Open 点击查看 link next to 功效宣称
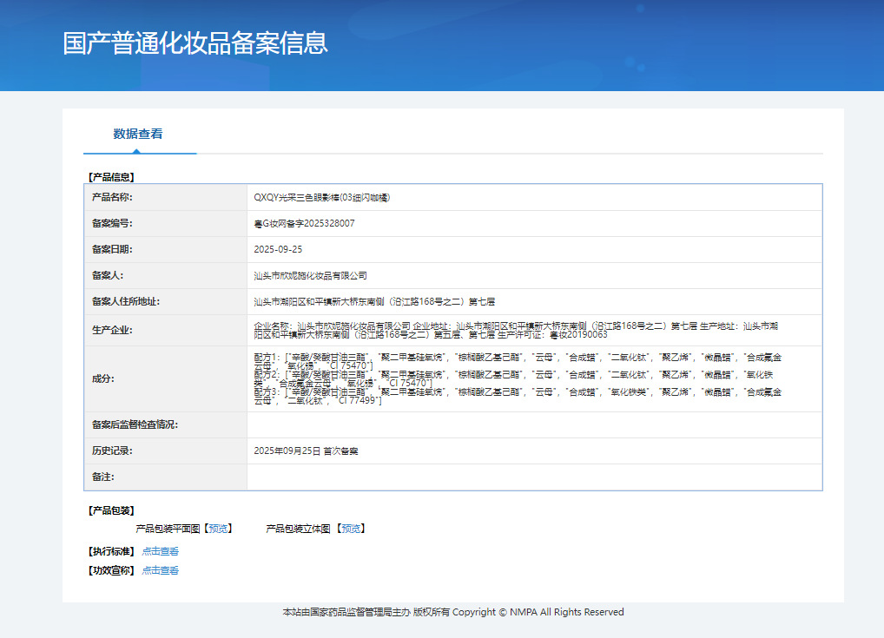Screen dimensions: 884x638 tap(160, 570)
